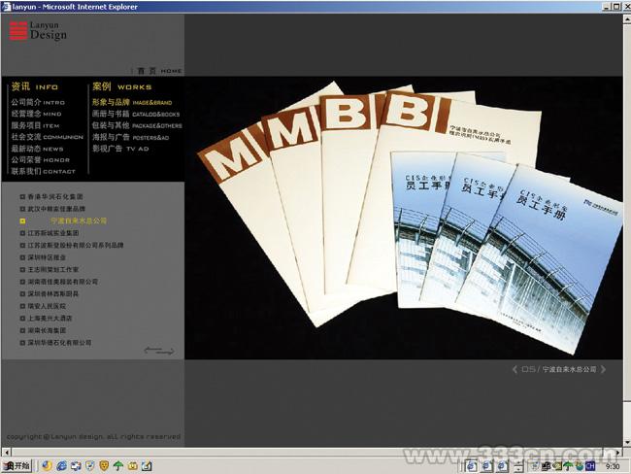The width and height of the screenshot is (631, 474).
Task: Select 包装与其他 Package & Others category
Action: click(136, 125)
